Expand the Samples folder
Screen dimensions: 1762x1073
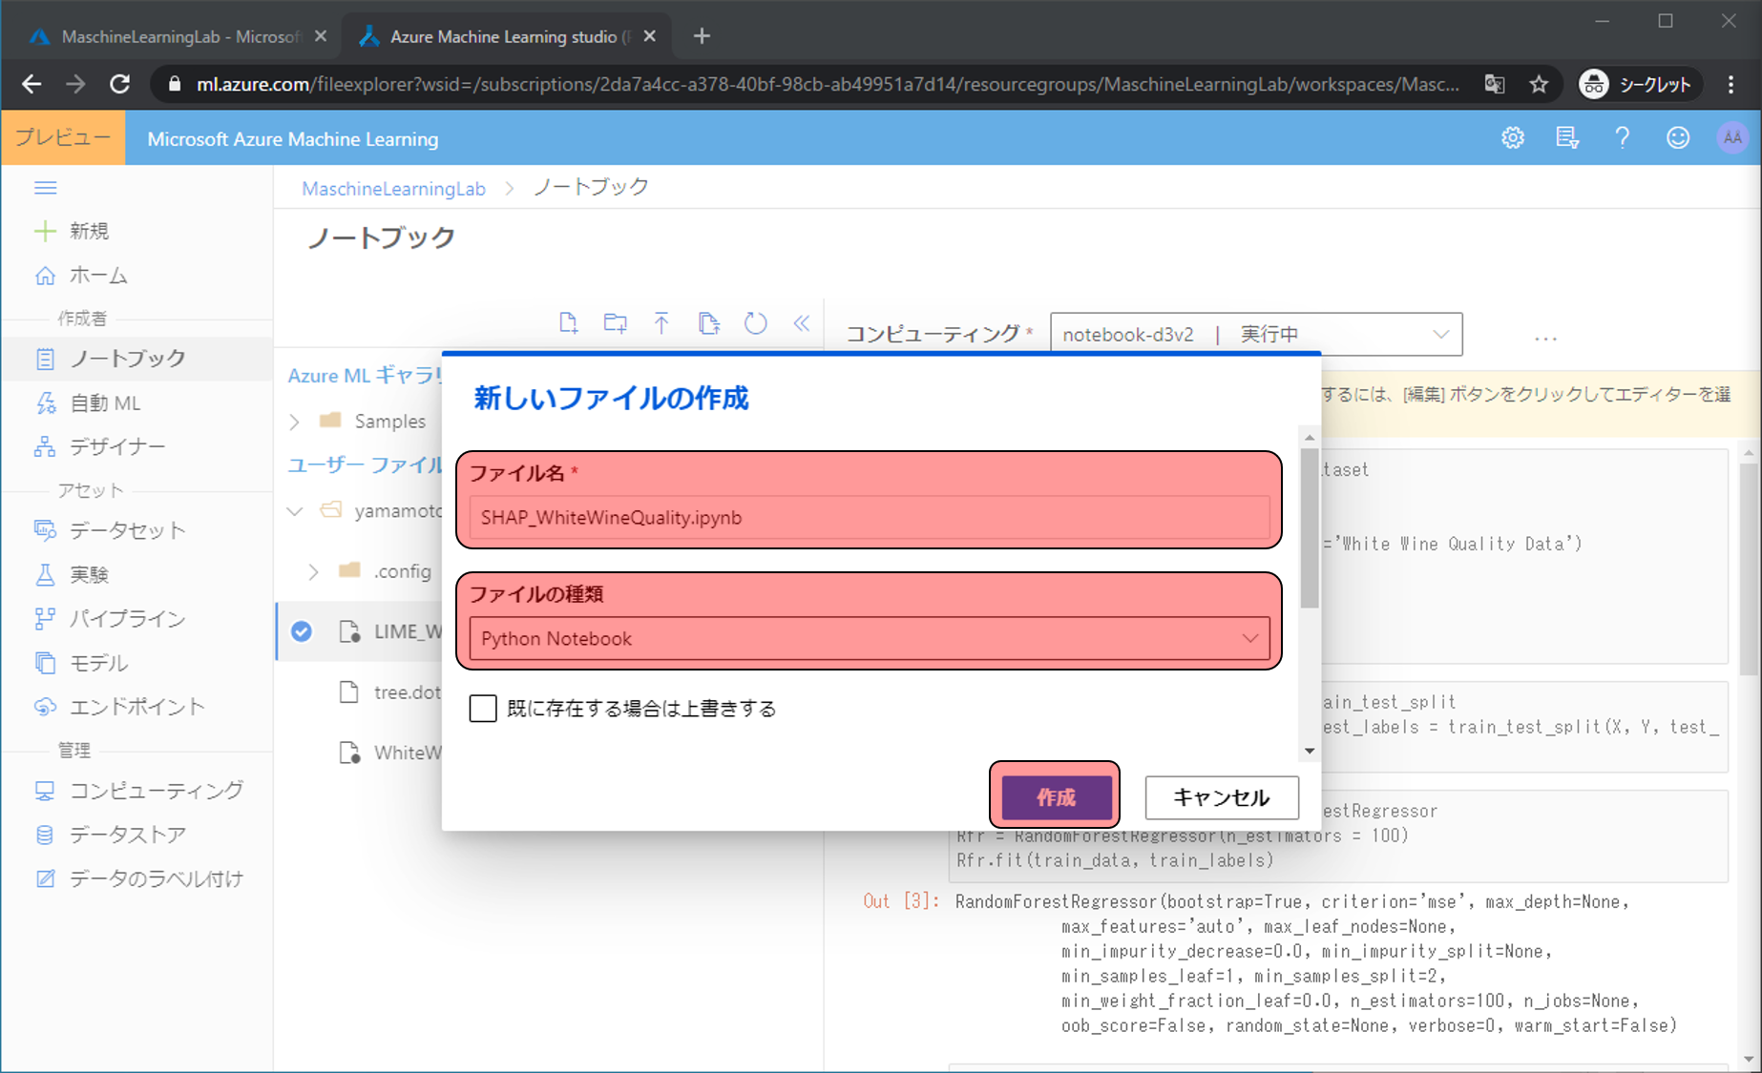pyautogui.click(x=295, y=422)
